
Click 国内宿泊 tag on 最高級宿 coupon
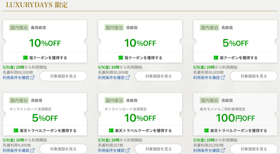19,27
